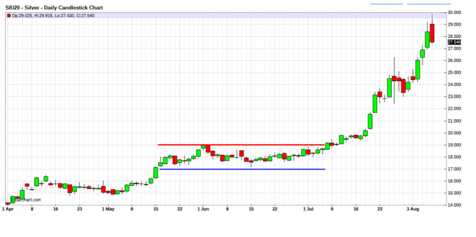Click the black 27.540 current price tag
476x237 pixels.
click(454, 42)
